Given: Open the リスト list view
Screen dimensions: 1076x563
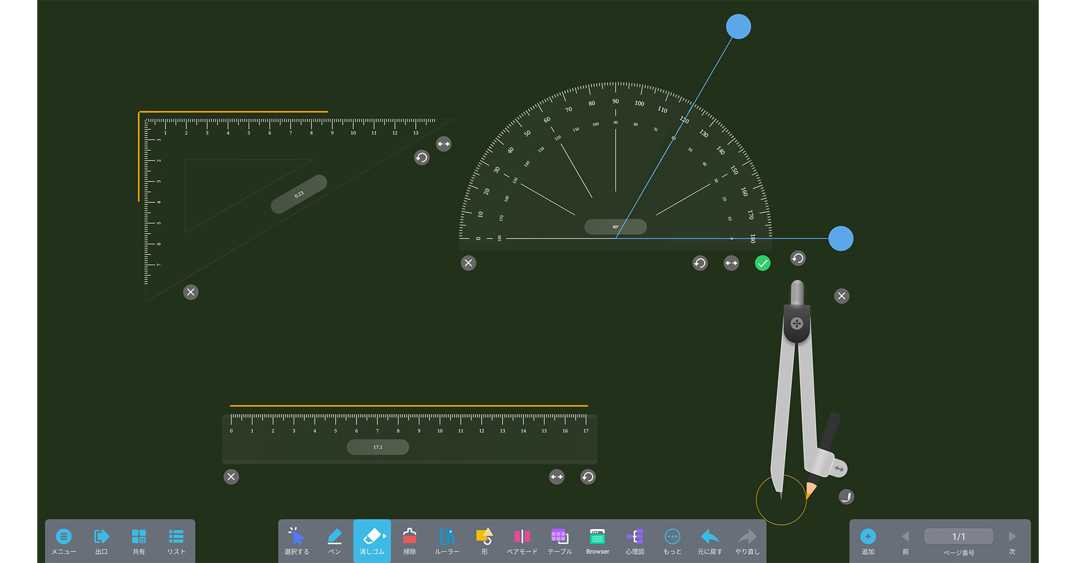Looking at the screenshot, I should [176, 541].
